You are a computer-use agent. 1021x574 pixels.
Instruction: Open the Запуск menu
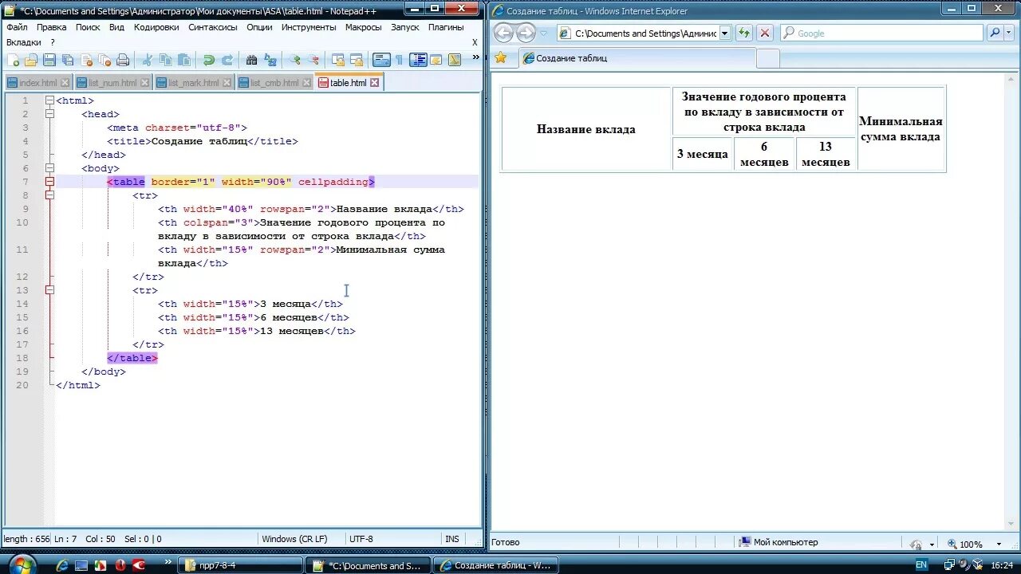coord(405,27)
